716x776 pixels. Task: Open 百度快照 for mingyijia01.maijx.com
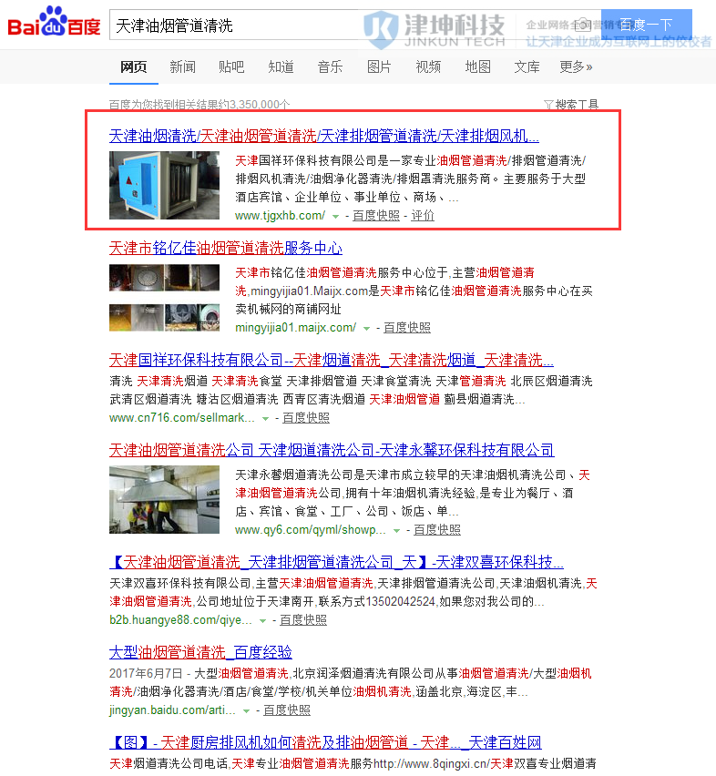click(407, 328)
